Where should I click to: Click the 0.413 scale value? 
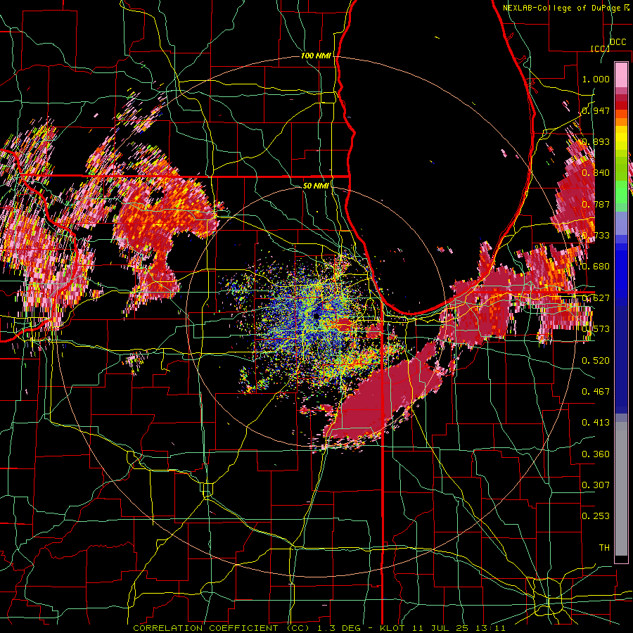(x=596, y=423)
